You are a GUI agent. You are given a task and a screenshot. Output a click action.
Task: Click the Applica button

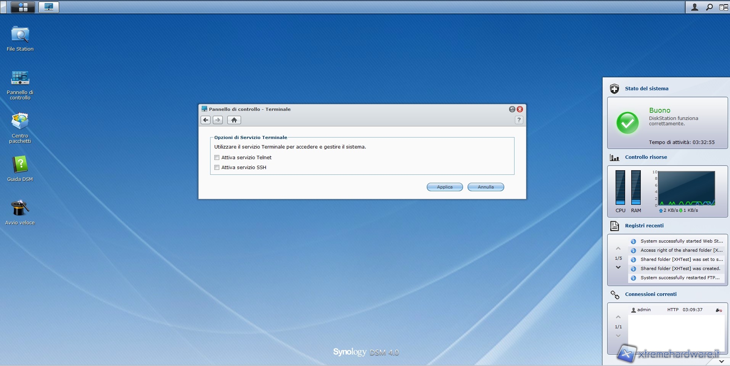445,187
